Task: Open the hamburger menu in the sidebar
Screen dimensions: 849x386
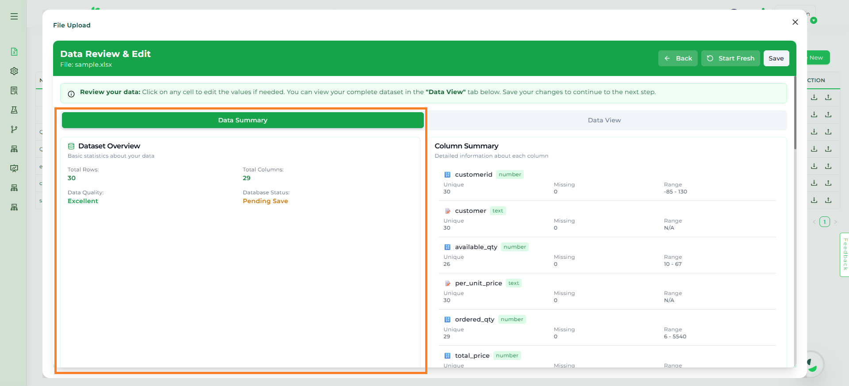Action: [14, 16]
